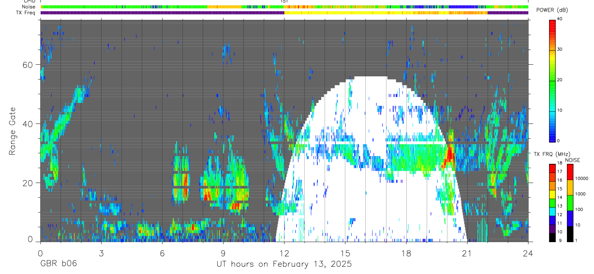Viewport: 594px width, 274px height.
Task: Click the x-axis tick label 12
Action: (x=284, y=253)
